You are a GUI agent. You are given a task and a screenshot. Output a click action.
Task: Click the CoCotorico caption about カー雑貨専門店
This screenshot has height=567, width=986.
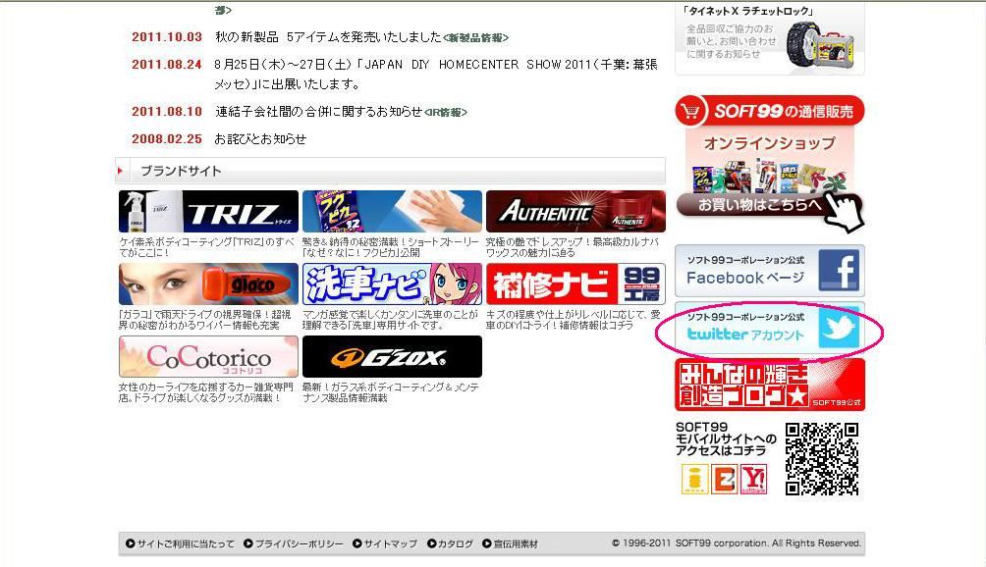[206, 392]
